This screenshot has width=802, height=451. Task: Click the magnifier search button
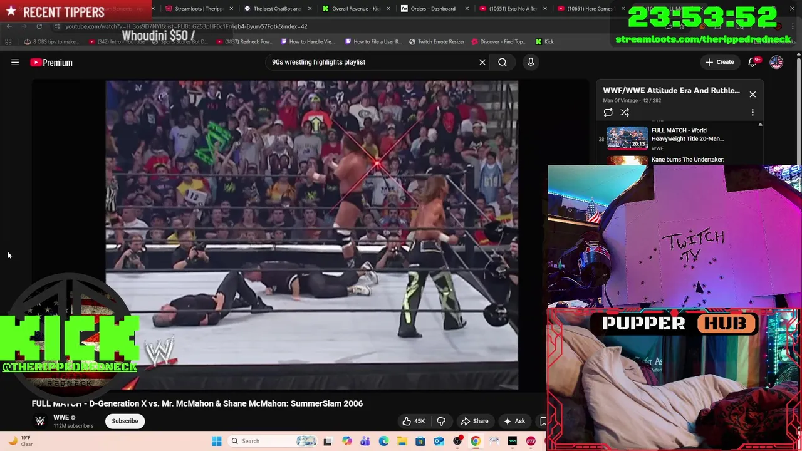tap(503, 62)
